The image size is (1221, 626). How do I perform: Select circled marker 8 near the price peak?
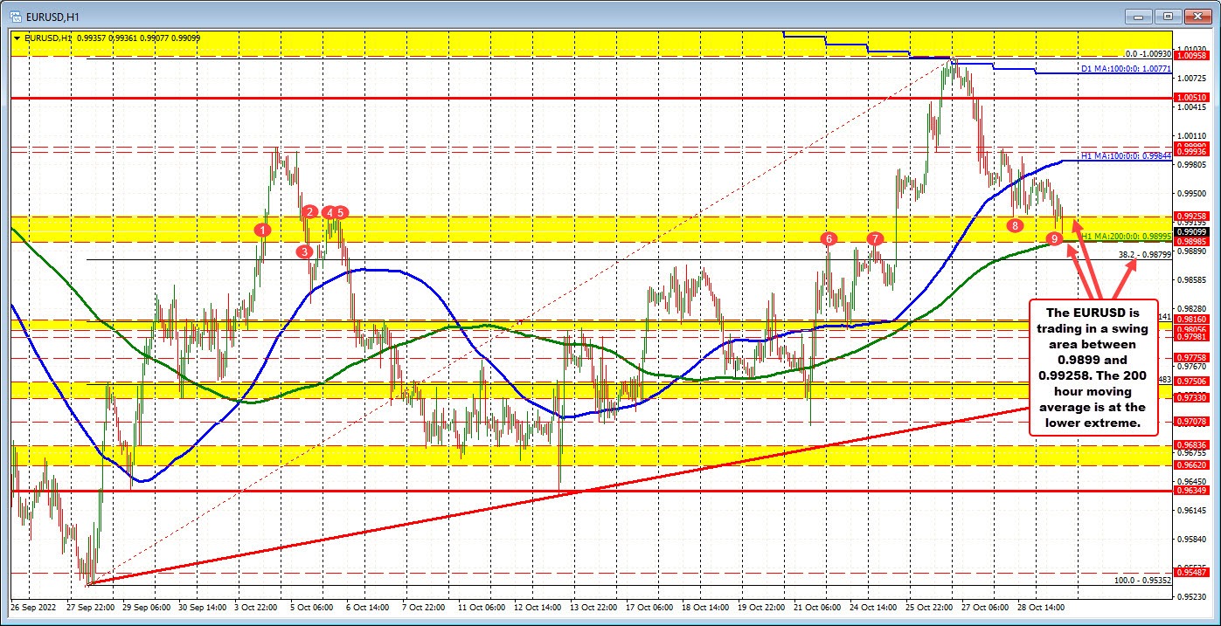(1015, 225)
